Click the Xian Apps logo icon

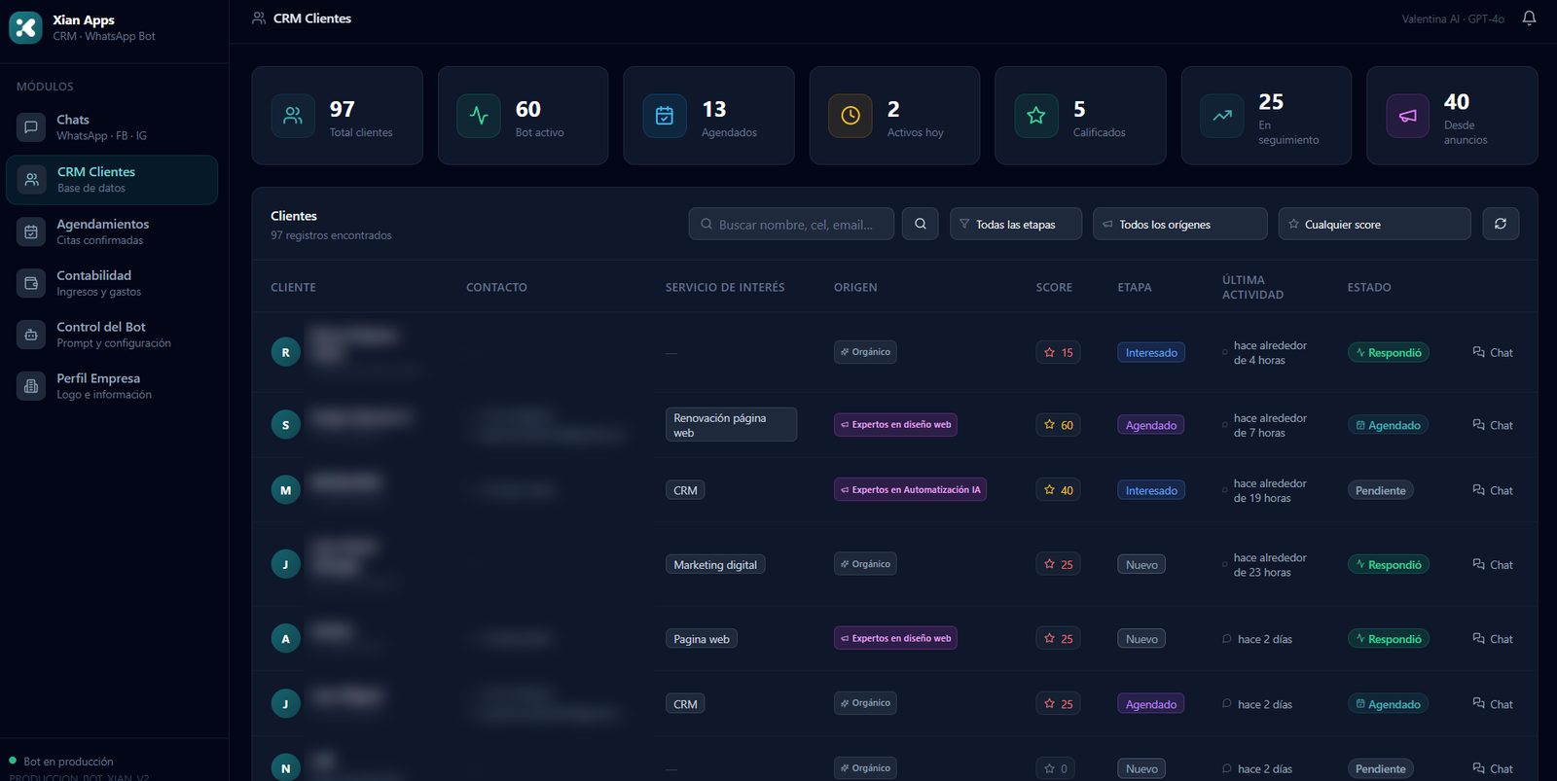25,27
